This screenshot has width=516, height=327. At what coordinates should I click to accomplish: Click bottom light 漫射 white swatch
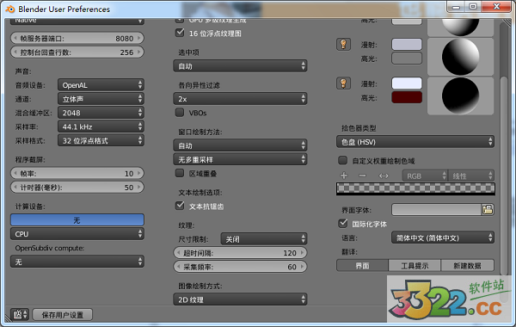pos(407,83)
